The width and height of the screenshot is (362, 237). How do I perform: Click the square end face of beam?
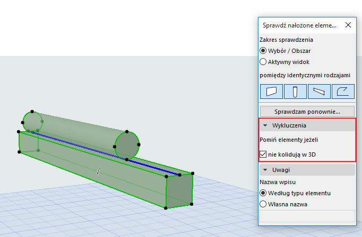[x=179, y=191]
